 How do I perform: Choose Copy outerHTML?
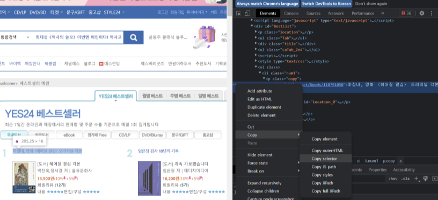pos(325,150)
